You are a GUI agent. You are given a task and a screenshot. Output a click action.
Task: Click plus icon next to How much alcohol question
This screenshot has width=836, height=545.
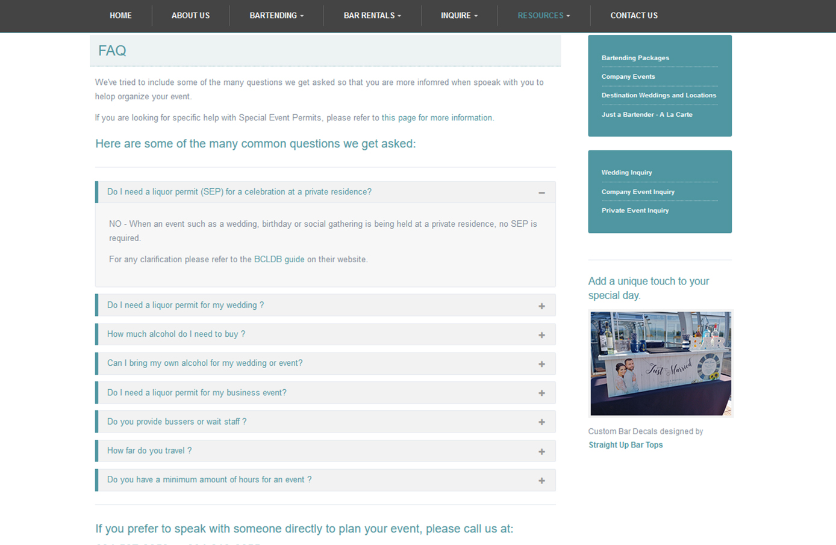coord(541,335)
